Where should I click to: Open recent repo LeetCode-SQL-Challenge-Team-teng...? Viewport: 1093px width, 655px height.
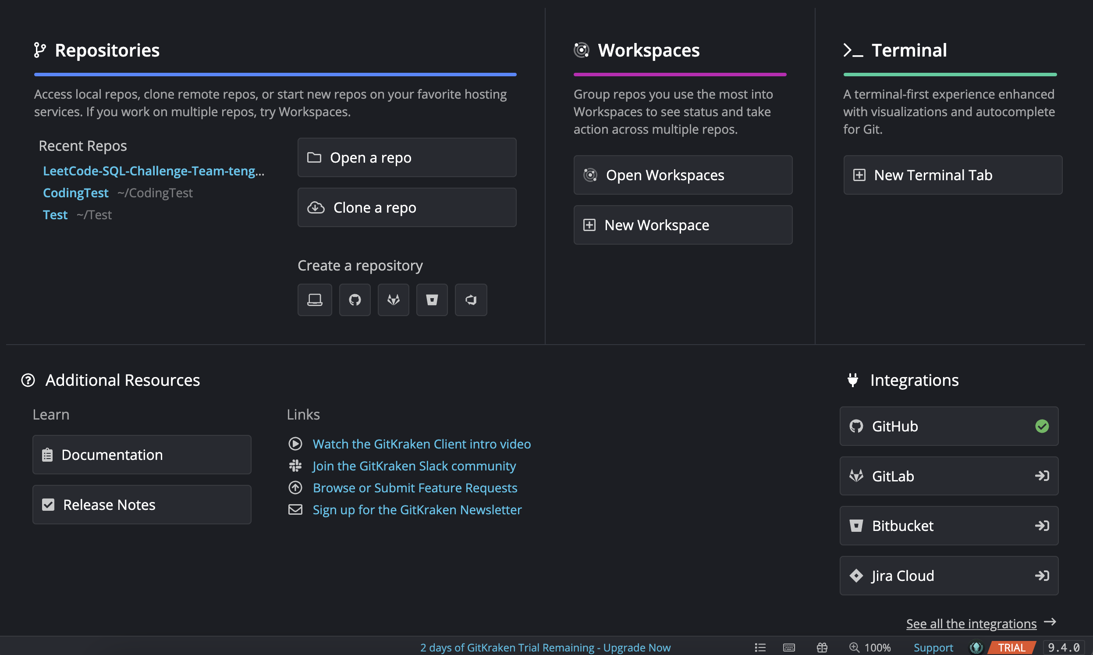tap(153, 171)
